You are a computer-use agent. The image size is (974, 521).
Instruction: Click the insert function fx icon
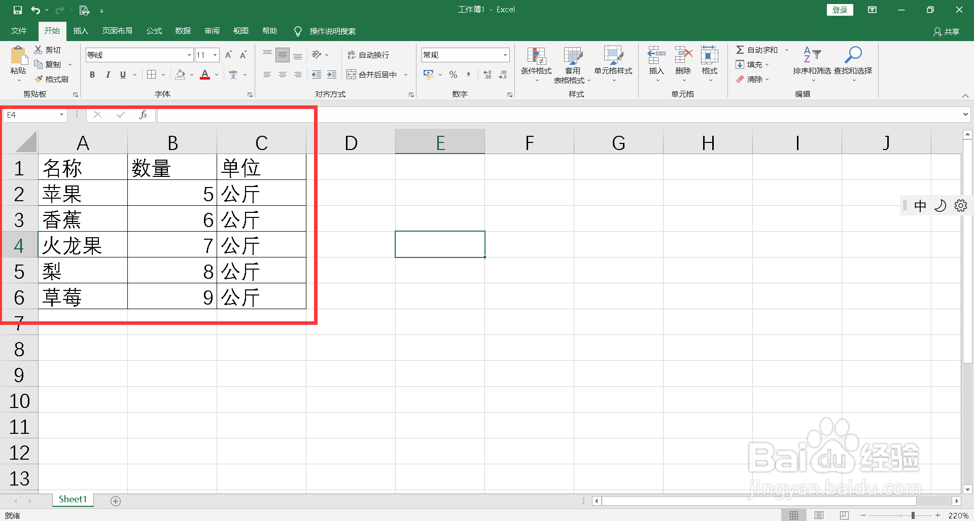coord(143,115)
